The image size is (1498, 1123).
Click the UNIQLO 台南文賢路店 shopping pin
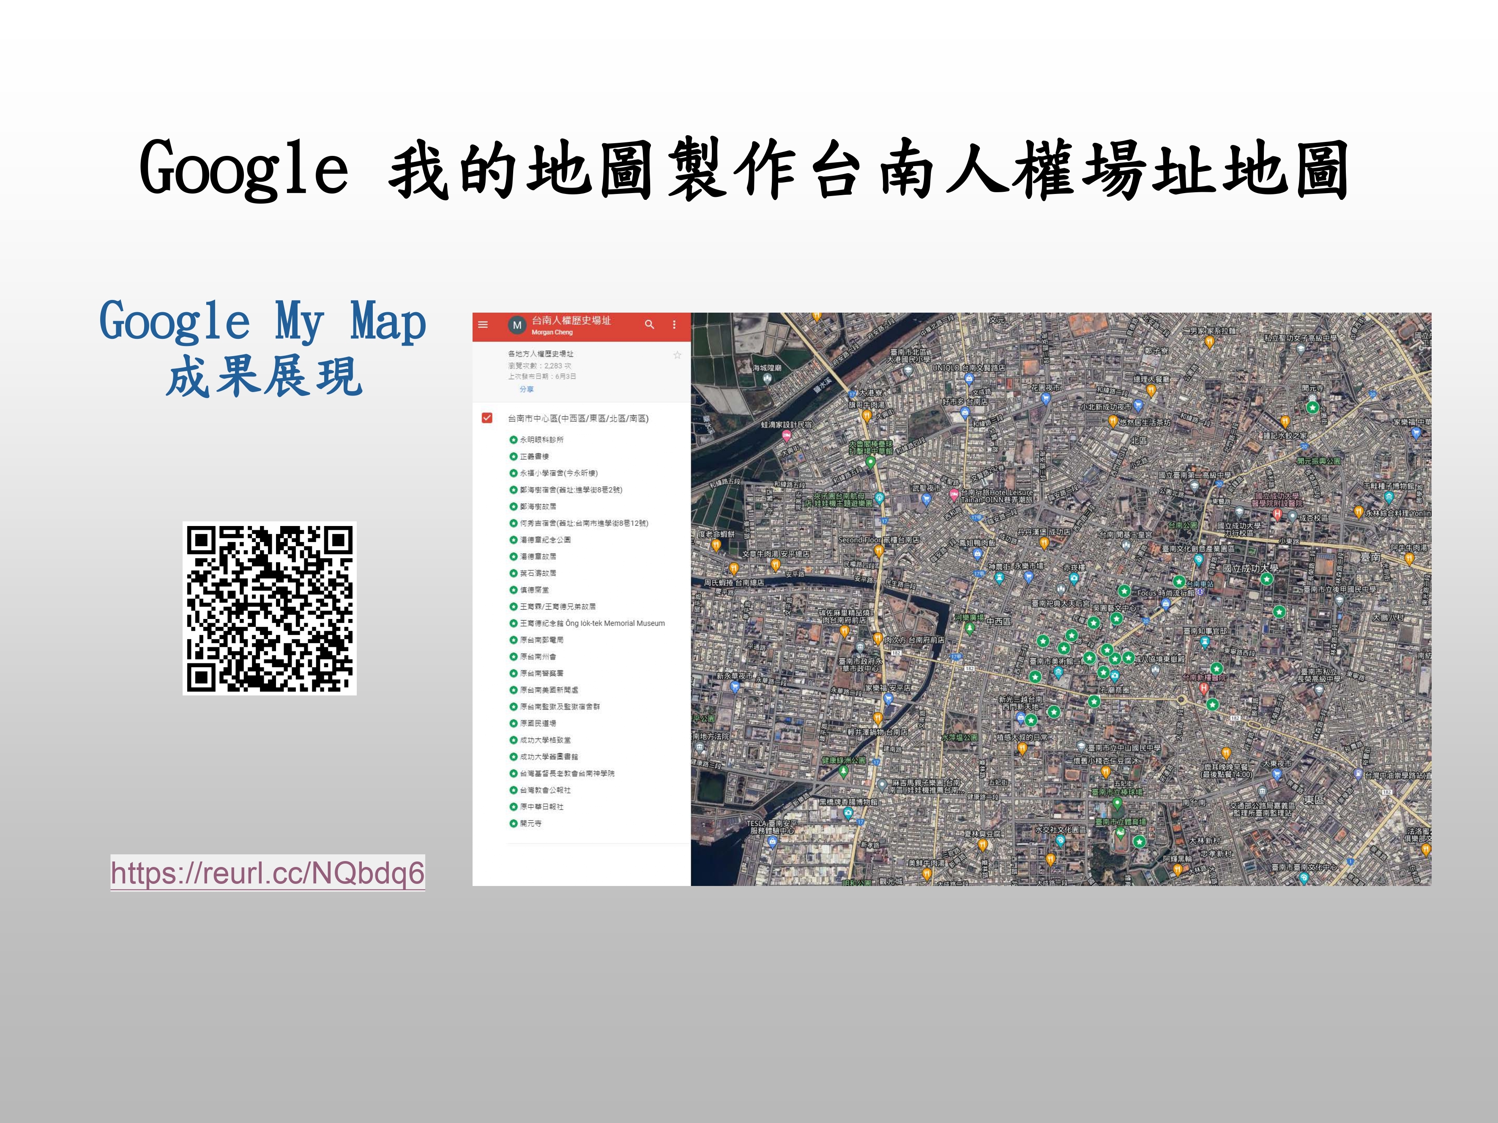pyautogui.click(x=968, y=379)
